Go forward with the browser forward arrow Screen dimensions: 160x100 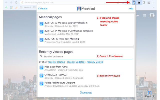pyautogui.click(x=11, y=2)
